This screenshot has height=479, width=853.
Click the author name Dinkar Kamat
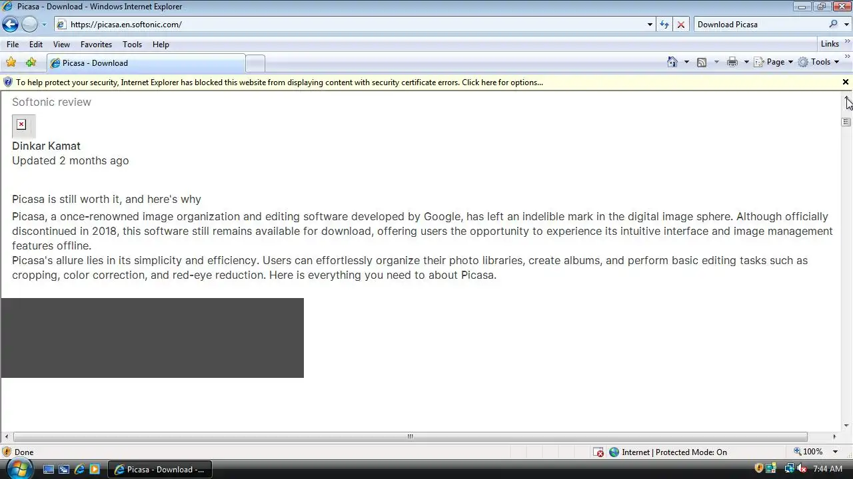tap(46, 146)
